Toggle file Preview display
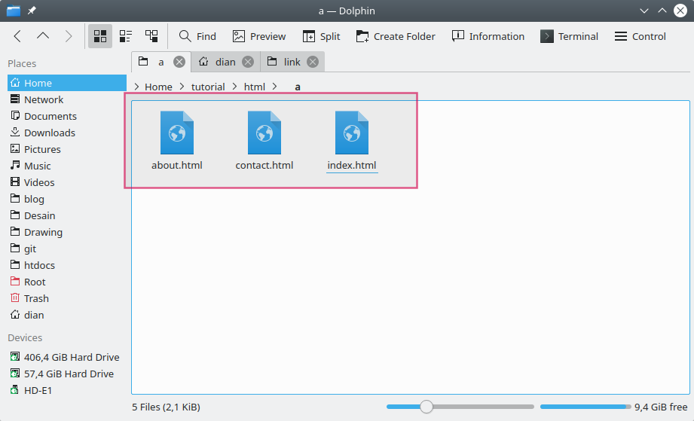 [x=259, y=36]
